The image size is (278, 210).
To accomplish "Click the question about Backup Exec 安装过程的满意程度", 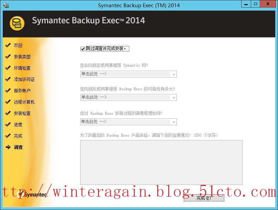I will point(121,113).
